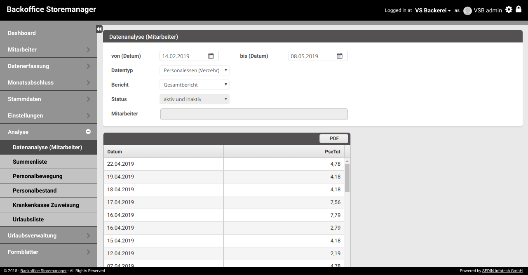Click the table's vertical scrollbar thumb
The width and height of the screenshot is (528, 275).
(x=347, y=178)
